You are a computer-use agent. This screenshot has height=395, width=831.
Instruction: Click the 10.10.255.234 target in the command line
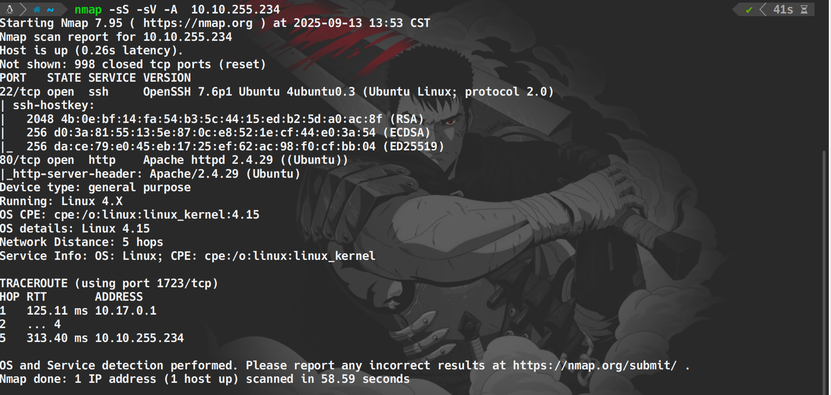pyautogui.click(x=235, y=10)
